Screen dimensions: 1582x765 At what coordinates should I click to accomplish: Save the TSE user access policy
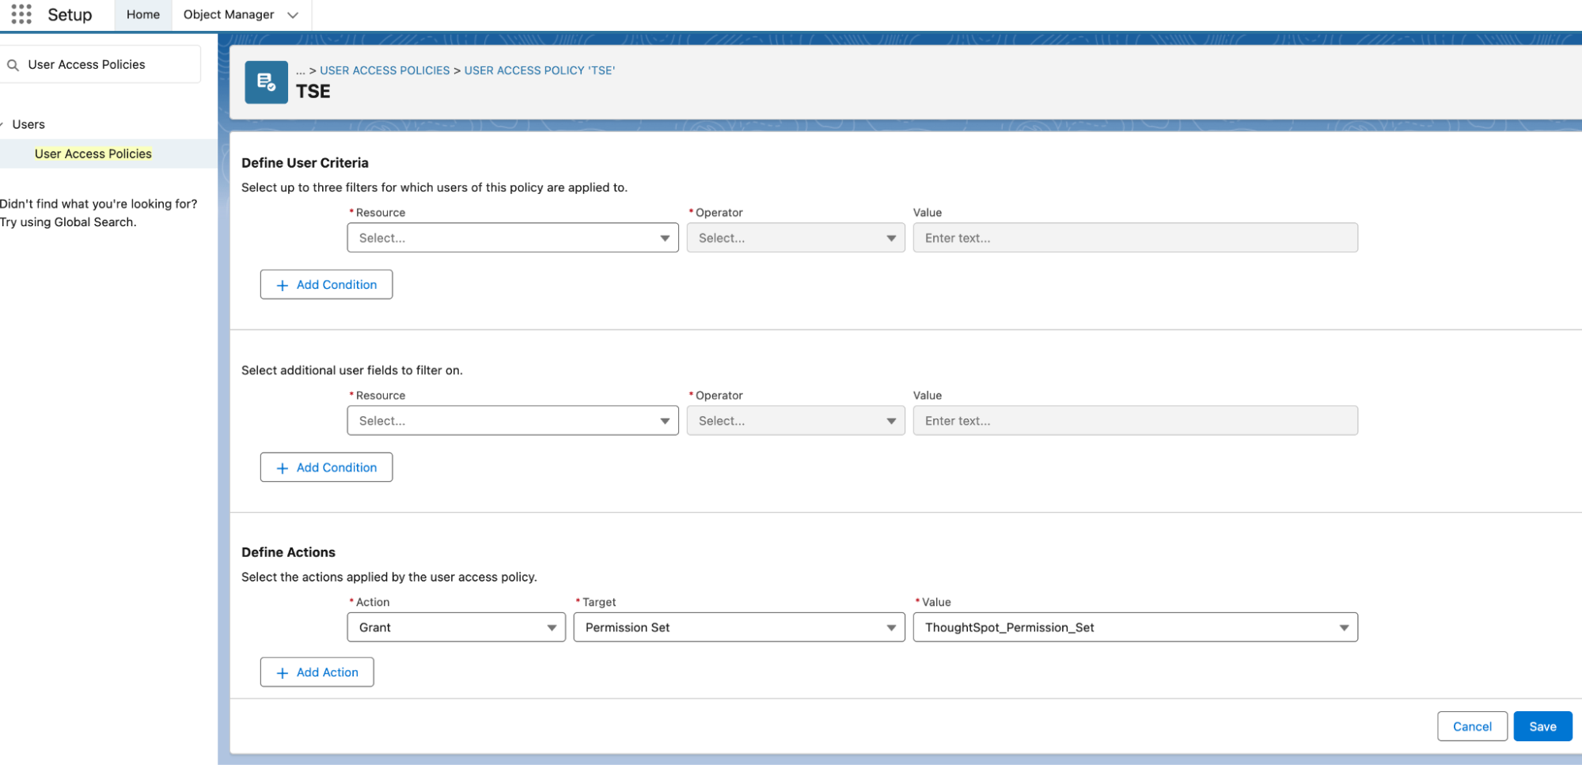1542,725
